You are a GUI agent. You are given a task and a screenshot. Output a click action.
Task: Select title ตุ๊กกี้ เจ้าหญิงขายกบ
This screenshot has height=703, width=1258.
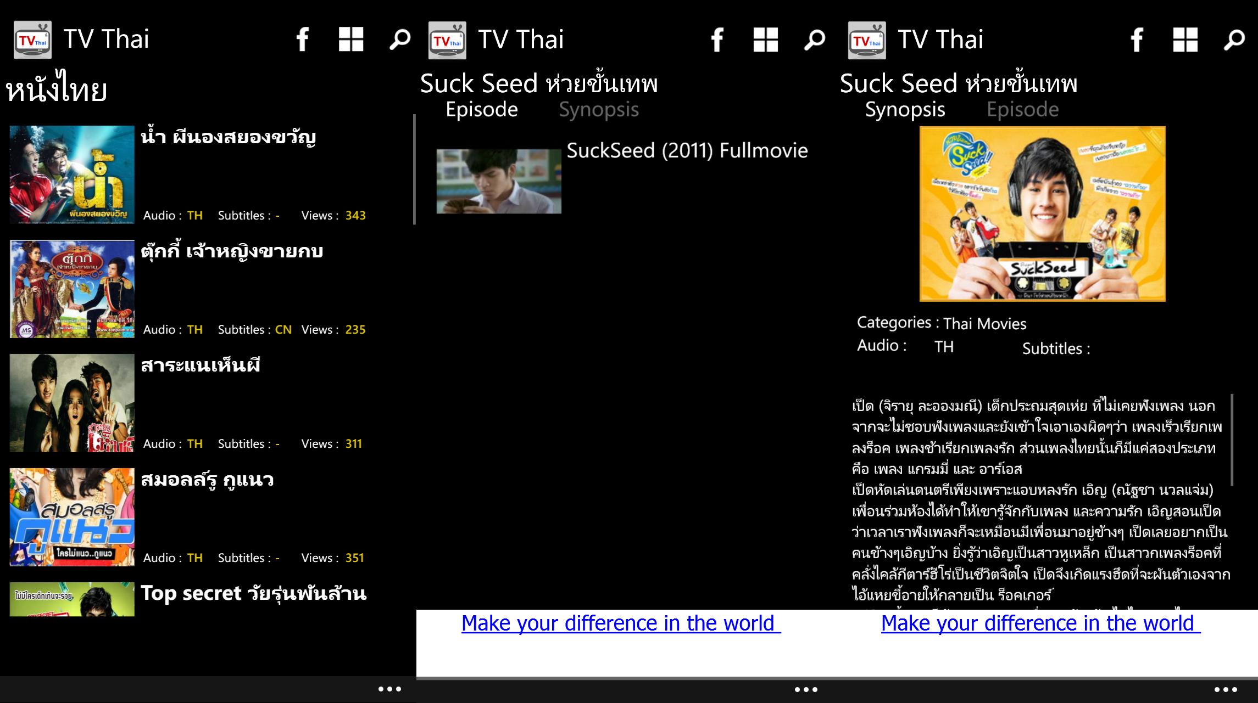pyautogui.click(x=232, y=251)
